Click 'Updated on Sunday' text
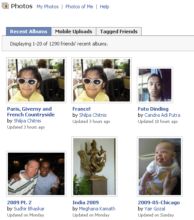The image size is (194, 220). pos(156,215)
